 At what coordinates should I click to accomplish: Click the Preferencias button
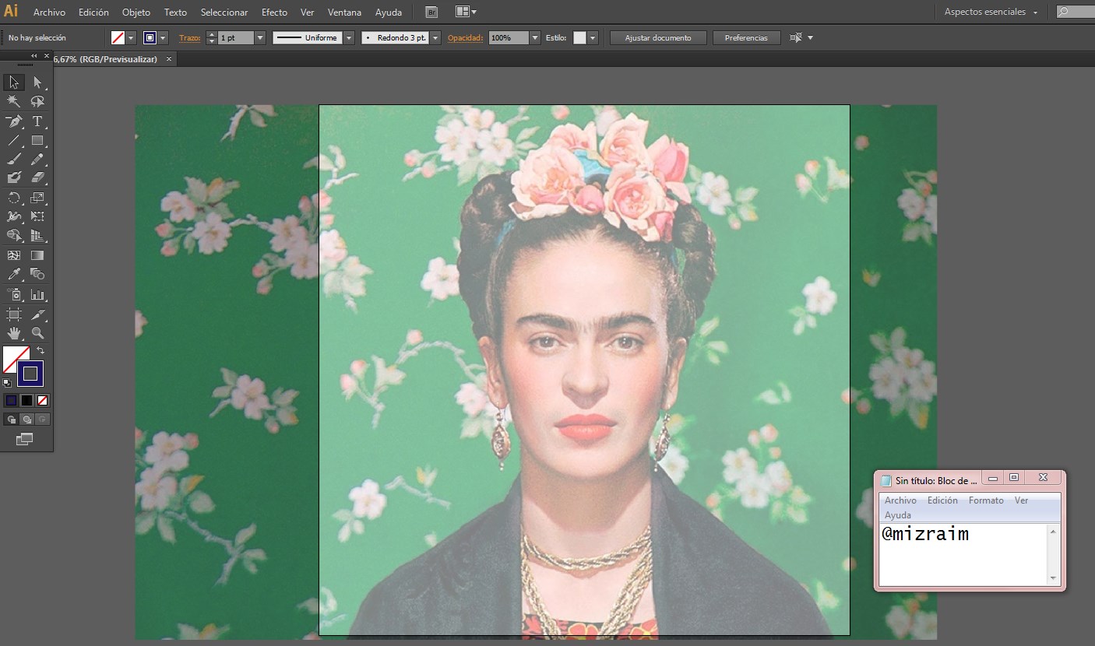tap(746, 37)
